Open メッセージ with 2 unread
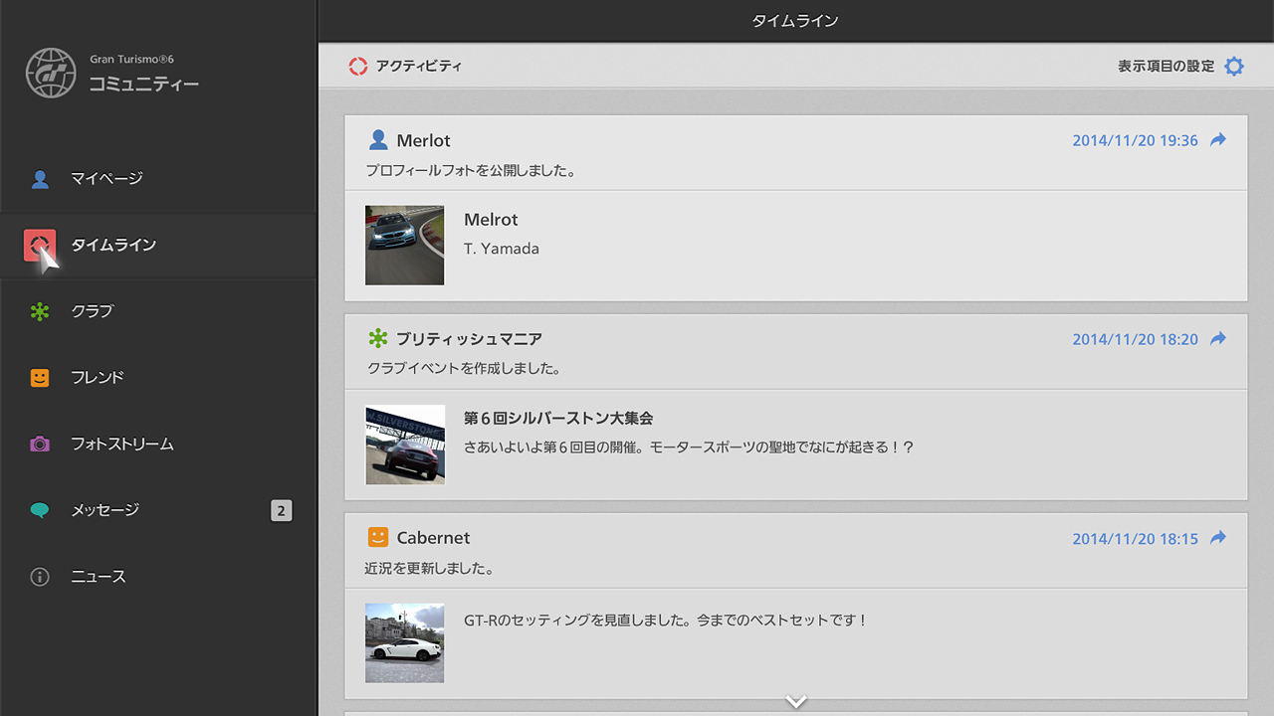The height and width of the screenshot is (716, 1274). [x=105, y=510]
